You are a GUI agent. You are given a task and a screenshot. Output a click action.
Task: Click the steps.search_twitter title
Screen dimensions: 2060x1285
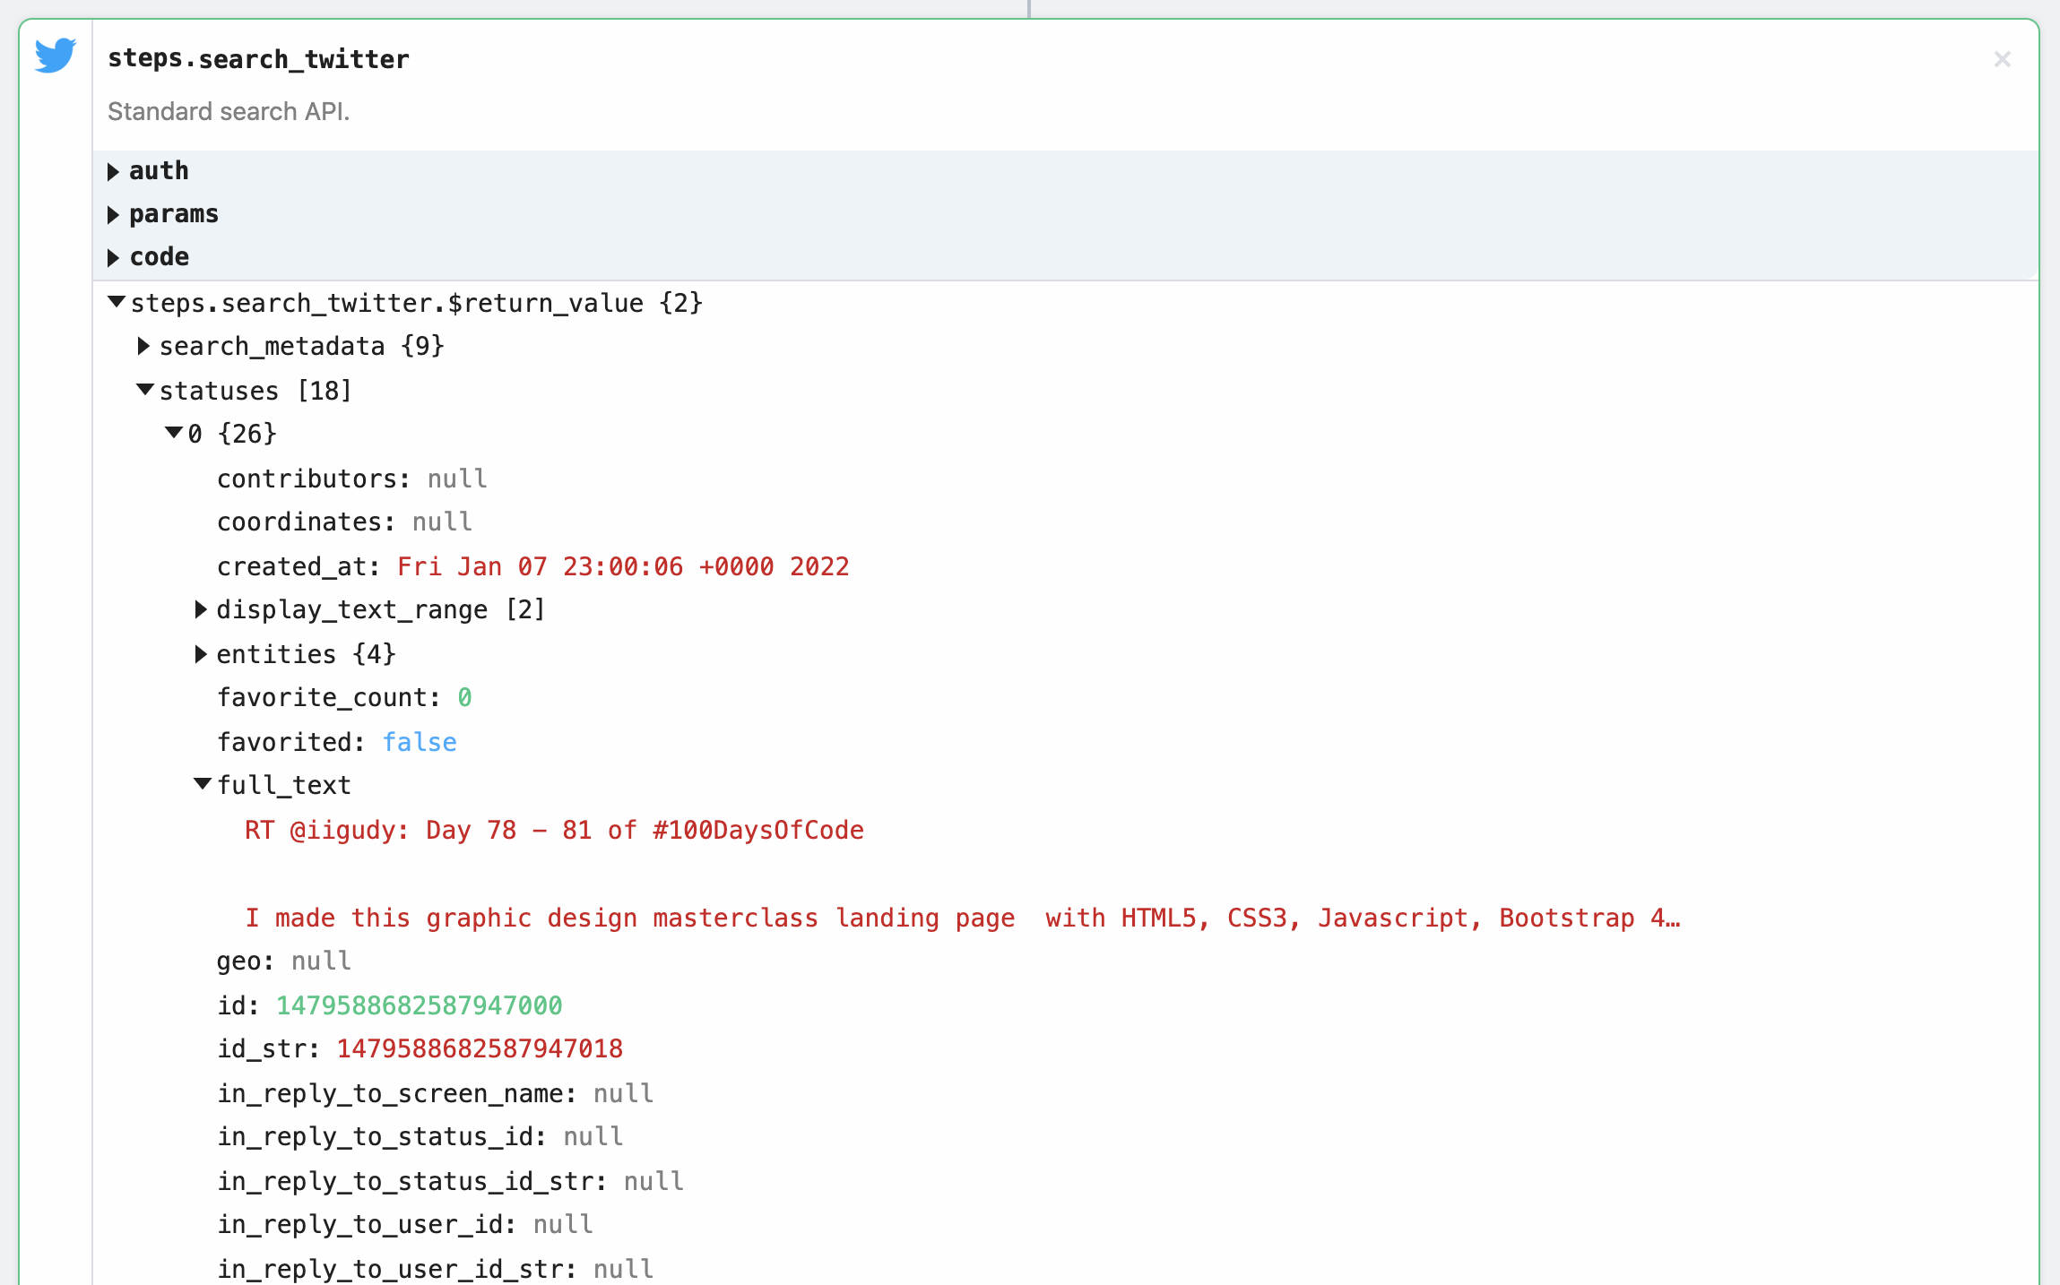pyautogui.click(x=258, y=59)
